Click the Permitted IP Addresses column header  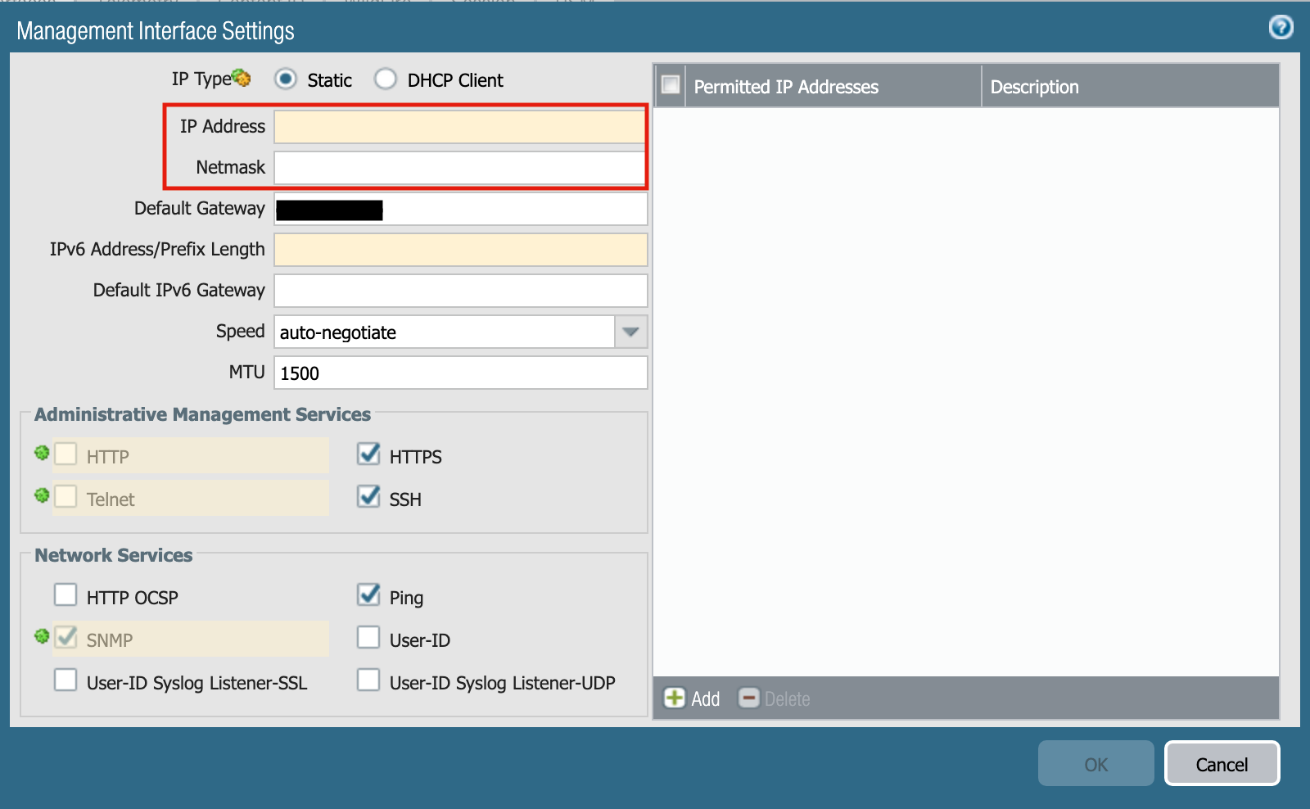click(833, 86)
